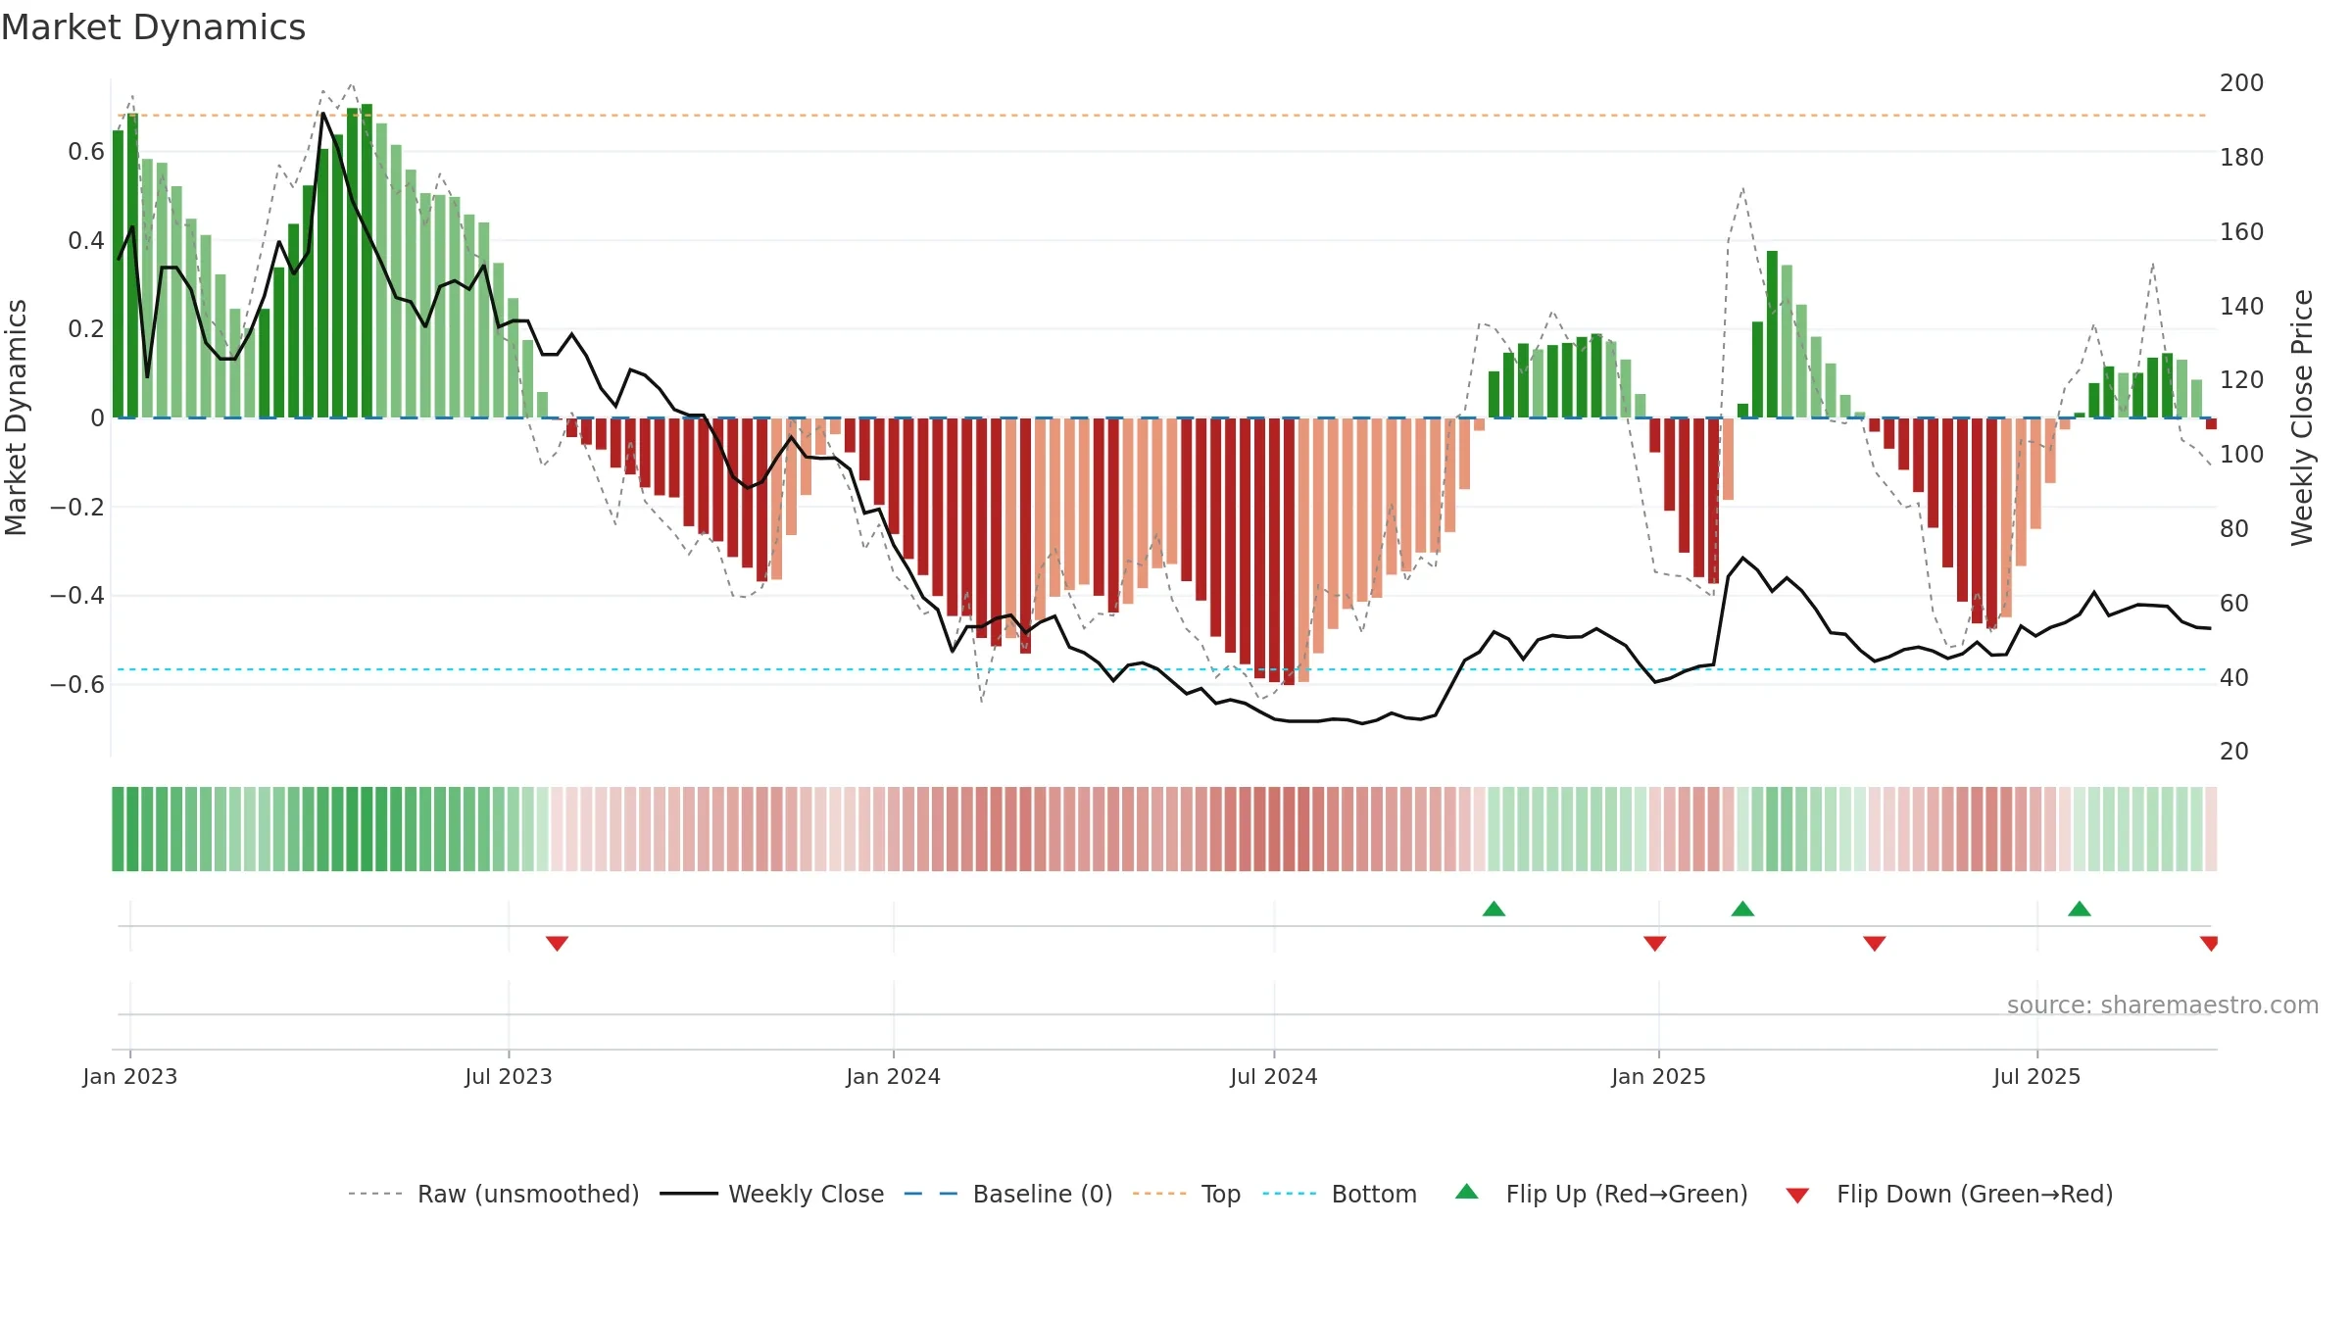Click the flip-up marker after Jan 2025

1742,908
